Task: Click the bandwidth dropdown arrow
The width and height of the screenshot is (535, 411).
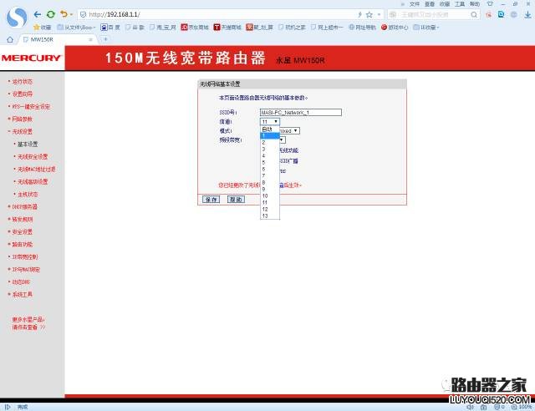Action: [x=282, y=140]
